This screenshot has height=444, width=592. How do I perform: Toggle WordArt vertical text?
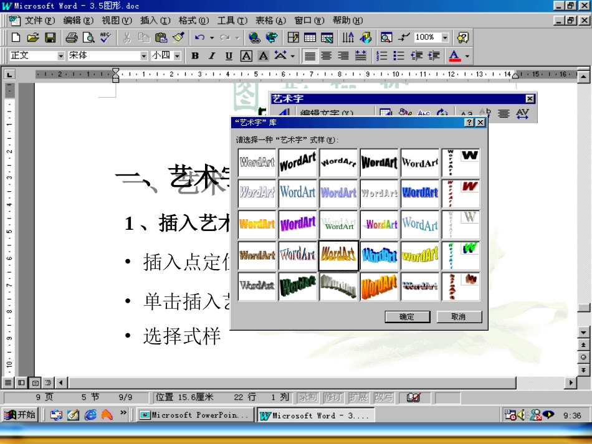pos(485,113)
